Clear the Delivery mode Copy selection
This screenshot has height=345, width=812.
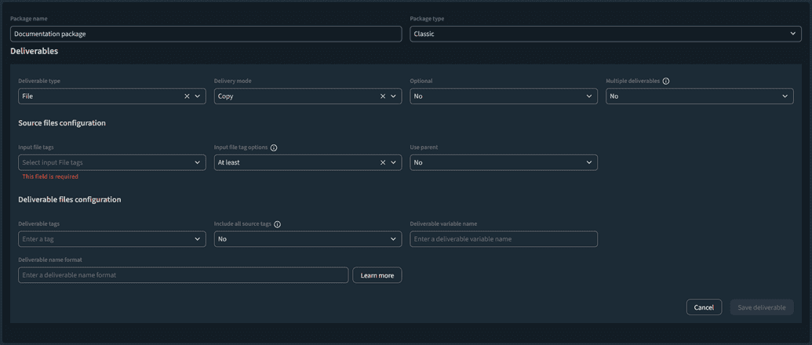point(383,96)
